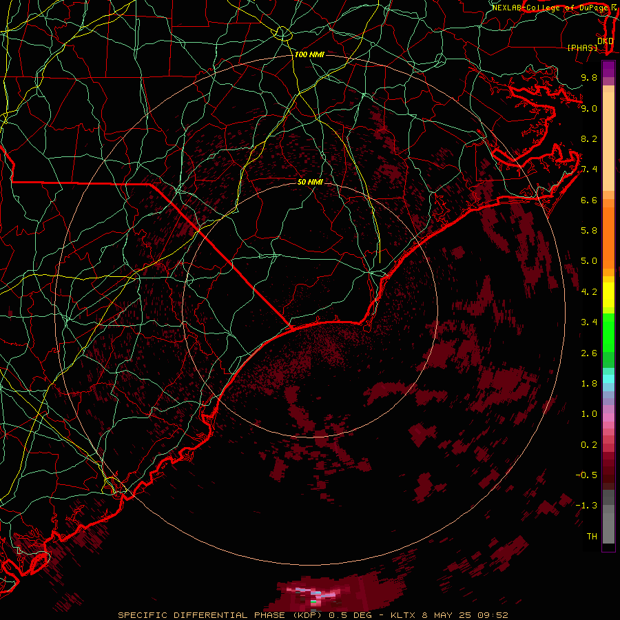Click the 0.2 value on the color scale
620x620 pixels.
point(589,445)
